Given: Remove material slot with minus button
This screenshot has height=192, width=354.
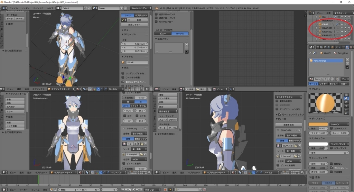Looking at the screenshot, I should pyautogui.click(x=347, y=63).
